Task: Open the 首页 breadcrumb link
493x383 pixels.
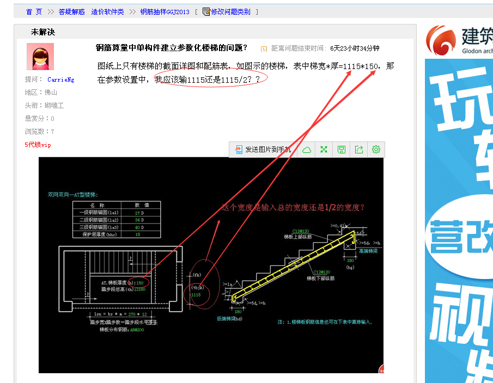Action: click(34, 12)
